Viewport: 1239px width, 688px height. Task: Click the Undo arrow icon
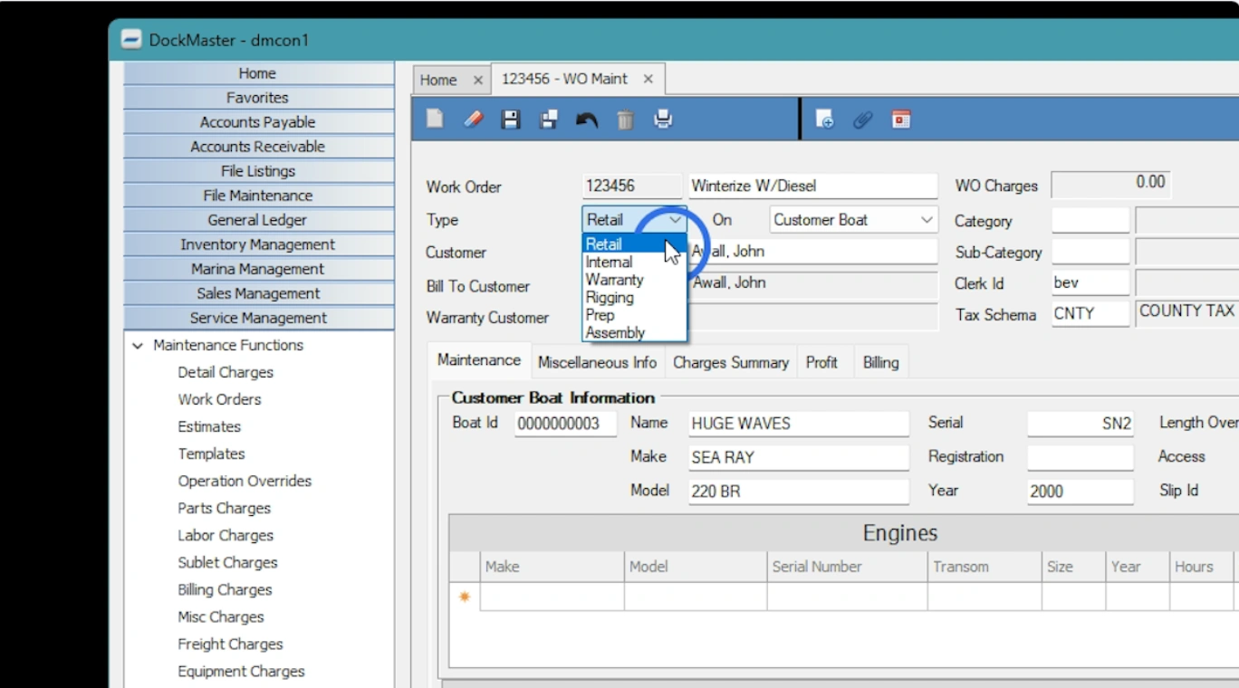point(587,119)
